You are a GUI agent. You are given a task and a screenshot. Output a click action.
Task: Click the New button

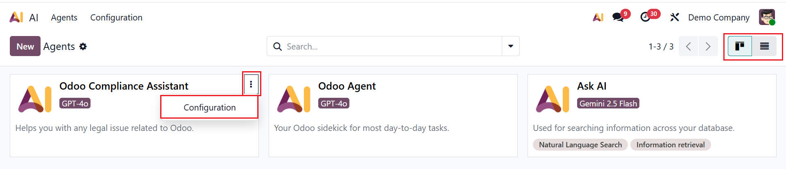[25, 46]
